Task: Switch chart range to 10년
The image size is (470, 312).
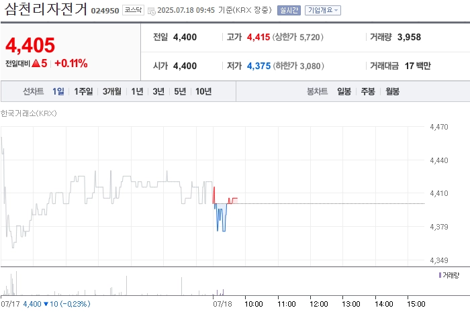Action: [203, 91]
